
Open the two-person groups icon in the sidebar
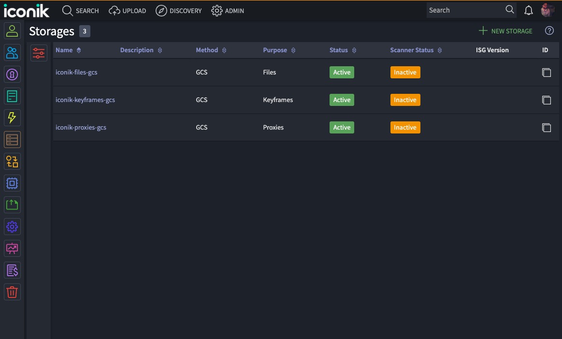coord(12,52)
